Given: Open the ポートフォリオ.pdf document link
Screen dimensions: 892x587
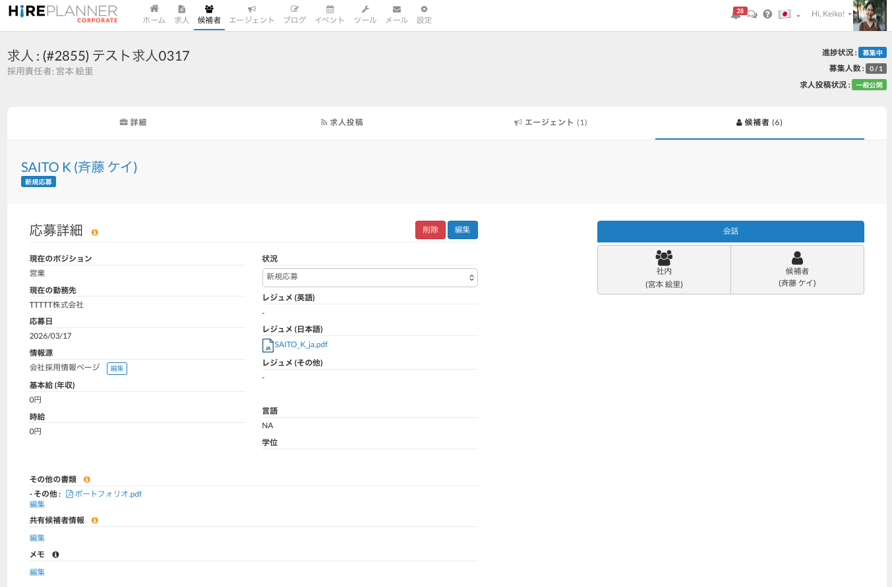Looking at the screenshot, I should pos(107,494).
